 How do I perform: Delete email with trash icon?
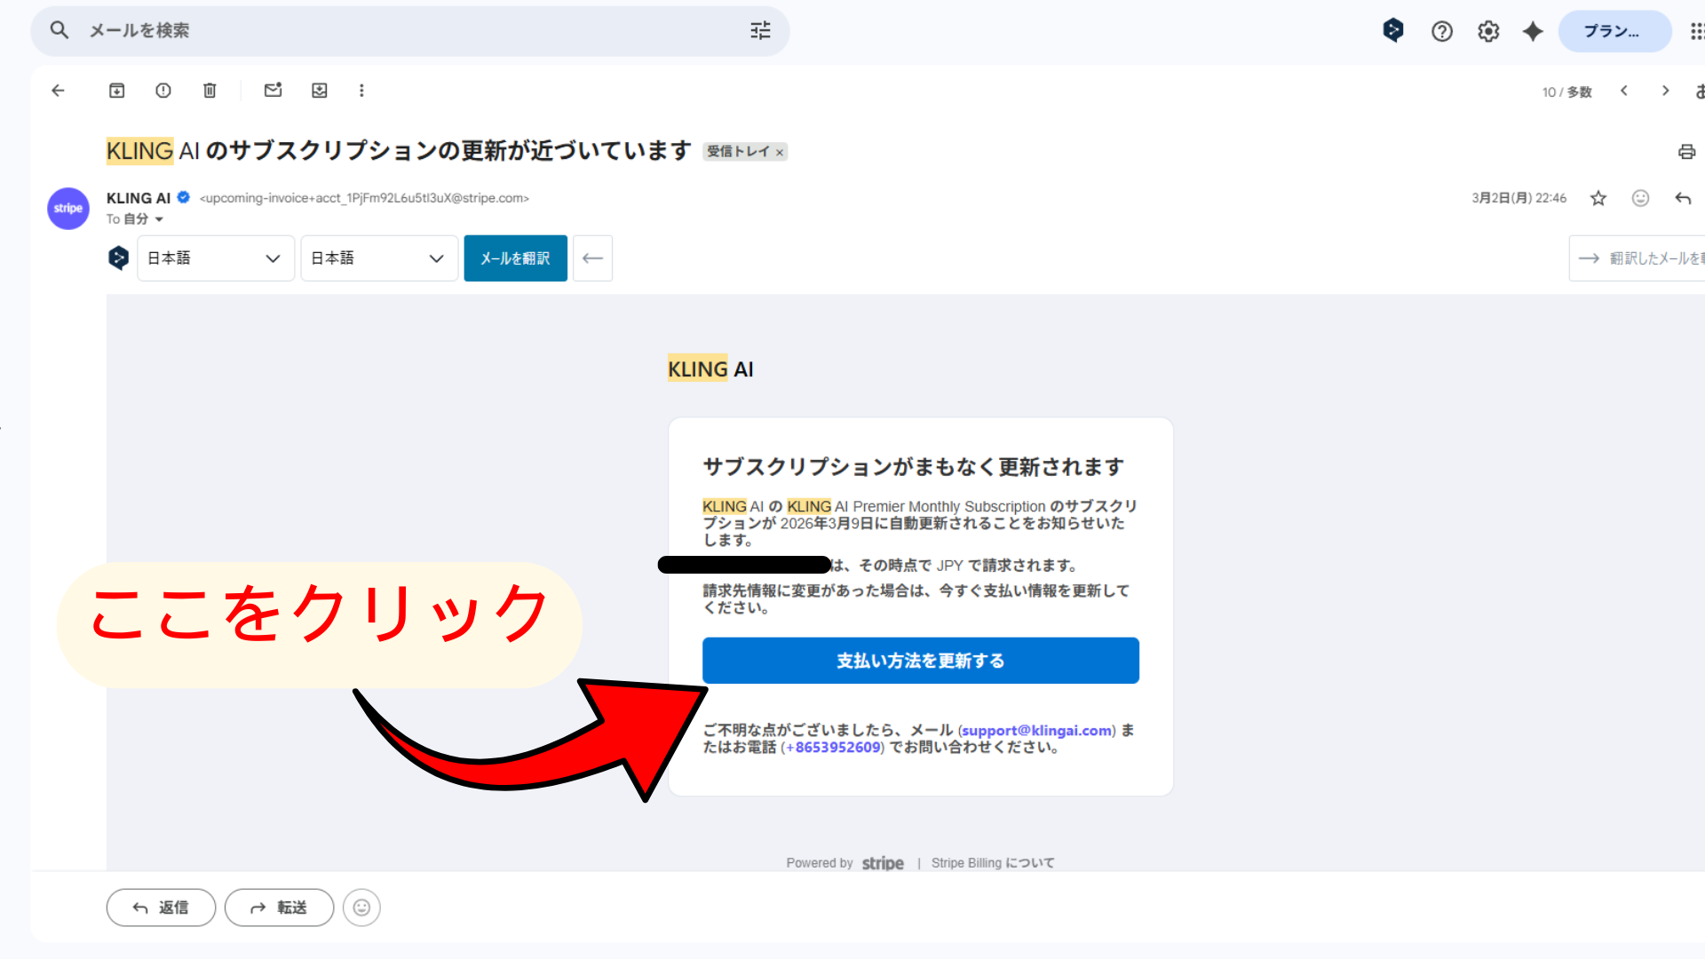(x=210, y=91)
